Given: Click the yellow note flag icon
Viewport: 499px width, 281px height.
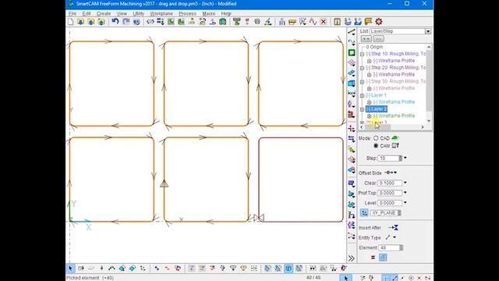Looking at the screenshot, I should 368,22.
